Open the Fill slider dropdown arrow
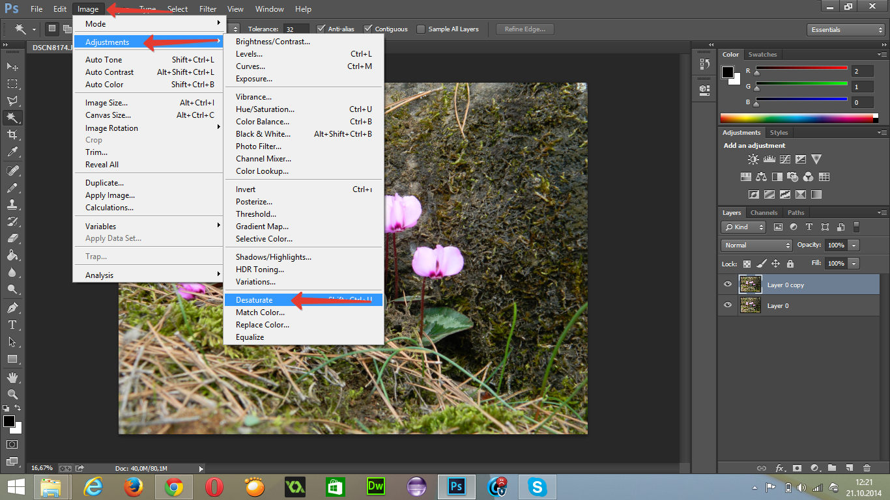 pos(854,264)
